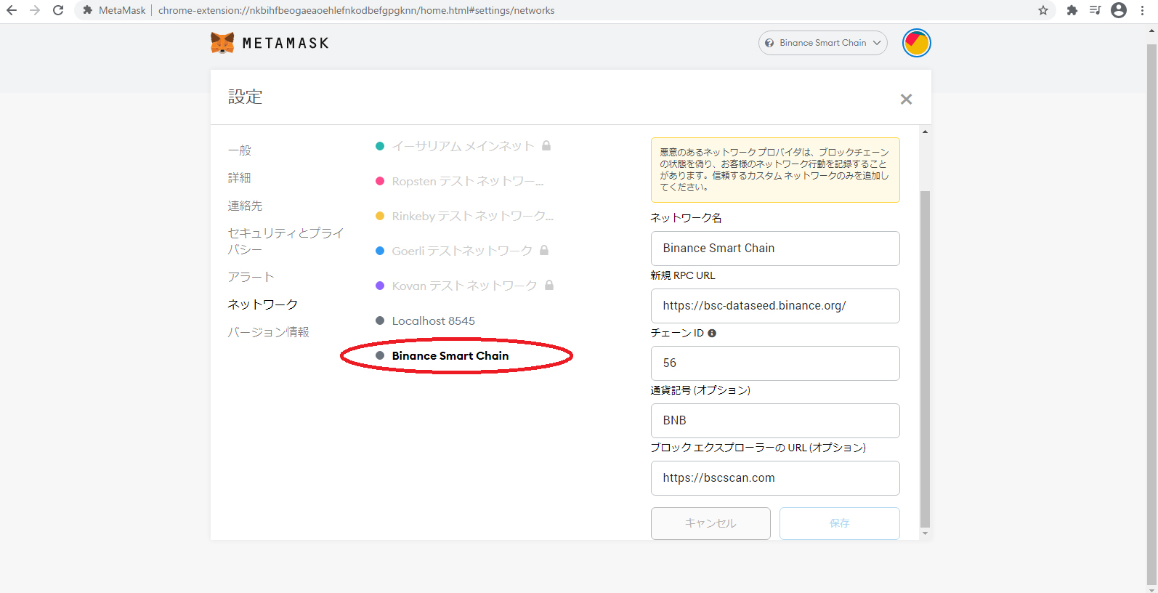Go forward in the browser
Viewport: 1158px width, 593px height.
pyautogui.click(x=35, y=10)
